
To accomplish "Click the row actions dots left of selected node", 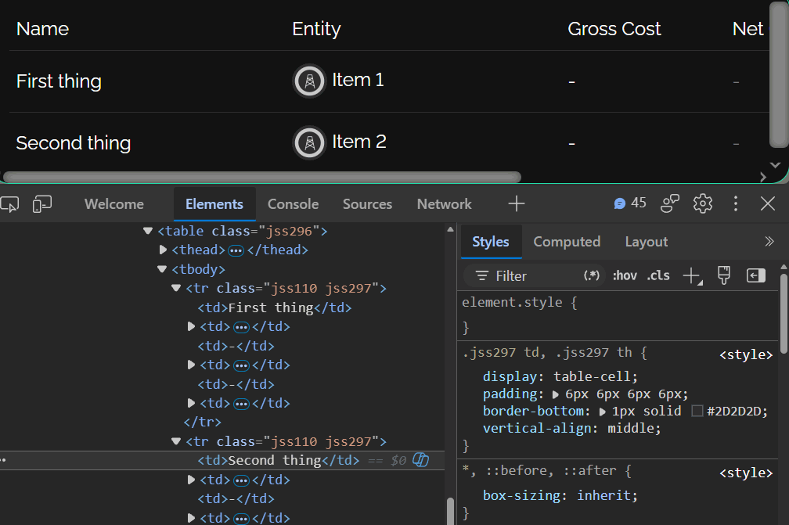I will [3, 460].
